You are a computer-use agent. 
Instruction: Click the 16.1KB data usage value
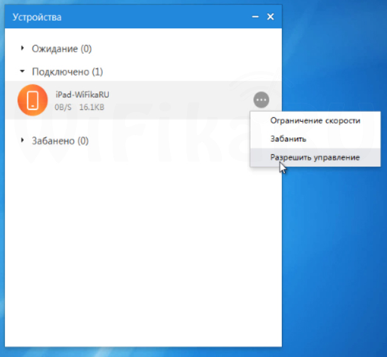click(91, 107)
